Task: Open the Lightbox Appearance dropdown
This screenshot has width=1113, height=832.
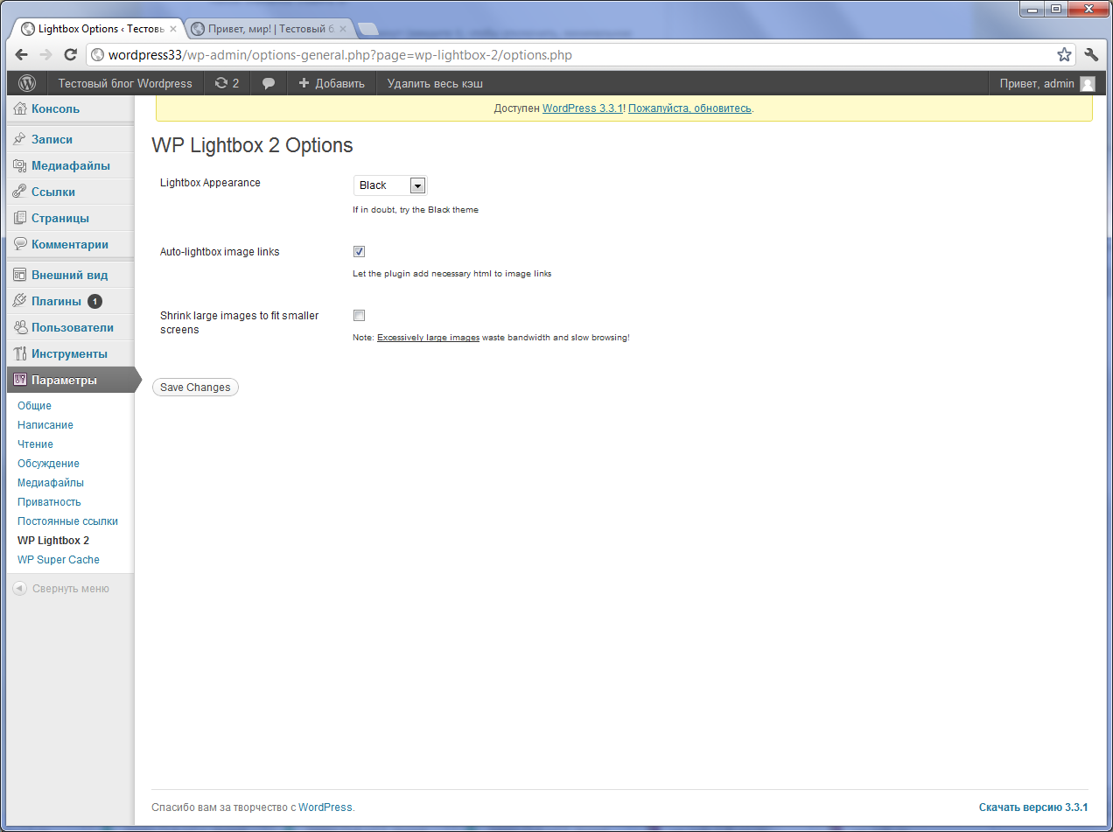Action: tap(390, 185)
